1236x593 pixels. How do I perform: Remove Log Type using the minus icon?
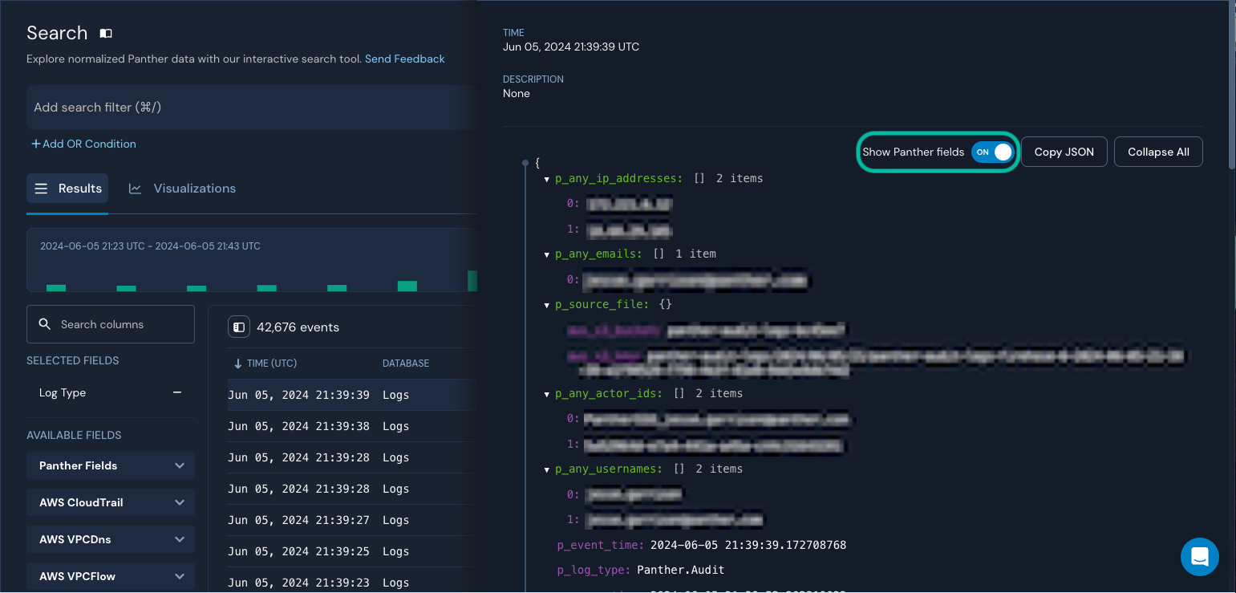click(x=177, y=393)
